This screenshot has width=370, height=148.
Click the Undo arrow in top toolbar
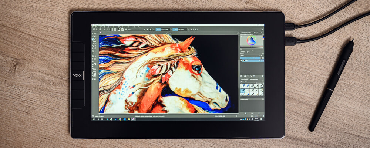pos(104,30)
